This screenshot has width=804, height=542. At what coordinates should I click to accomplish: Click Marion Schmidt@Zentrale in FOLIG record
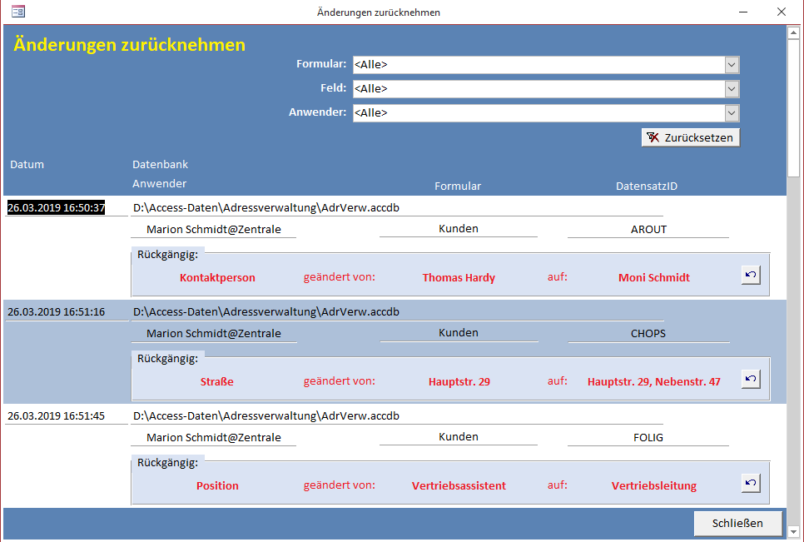click(214, 437)
